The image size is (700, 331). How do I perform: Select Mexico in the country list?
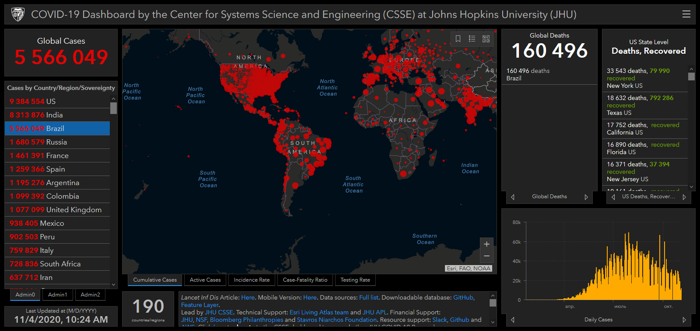57,223
